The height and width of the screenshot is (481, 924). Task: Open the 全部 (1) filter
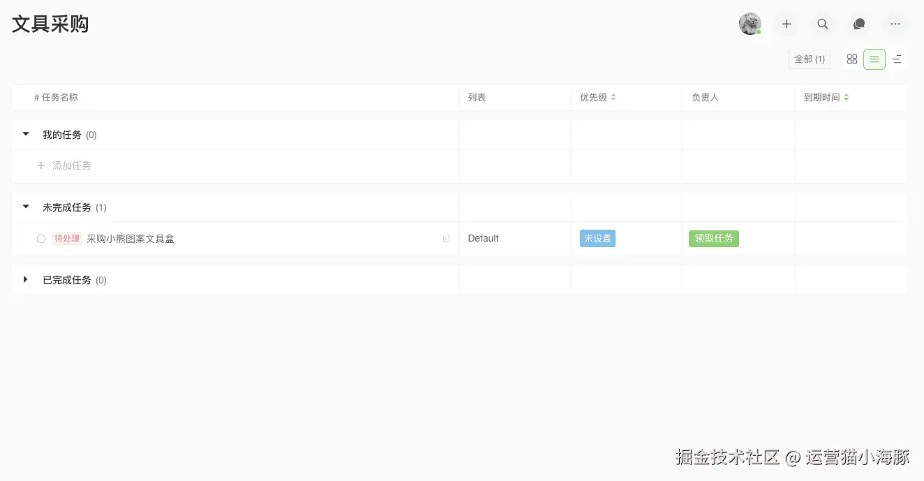coord(810,59)
